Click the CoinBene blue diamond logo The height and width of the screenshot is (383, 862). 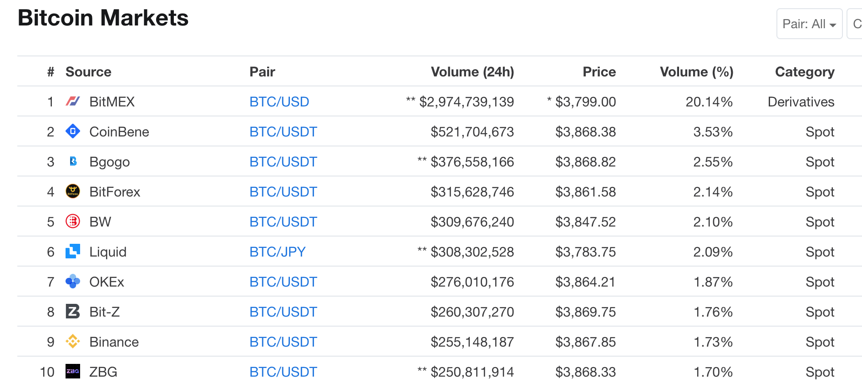click(x=73, y=131)
